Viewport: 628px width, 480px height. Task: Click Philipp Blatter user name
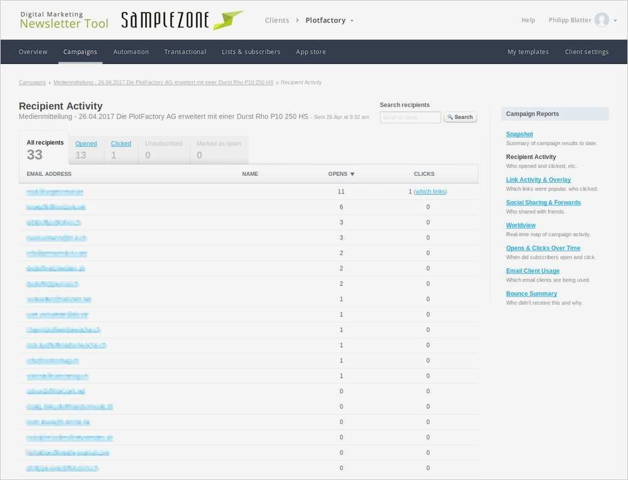point(570,20)
